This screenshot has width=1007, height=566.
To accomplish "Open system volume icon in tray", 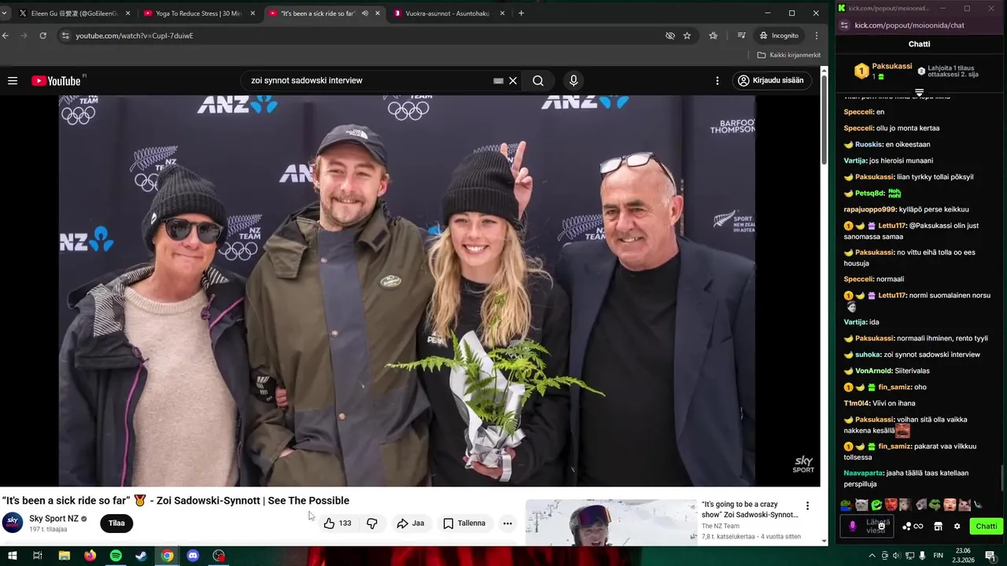I will pyautogui.click(x=896, y=556).
